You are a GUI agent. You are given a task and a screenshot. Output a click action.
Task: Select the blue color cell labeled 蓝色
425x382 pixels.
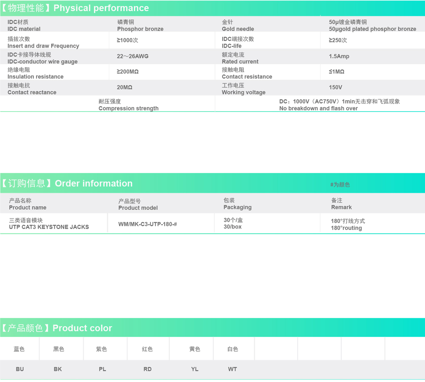(19, 349)
